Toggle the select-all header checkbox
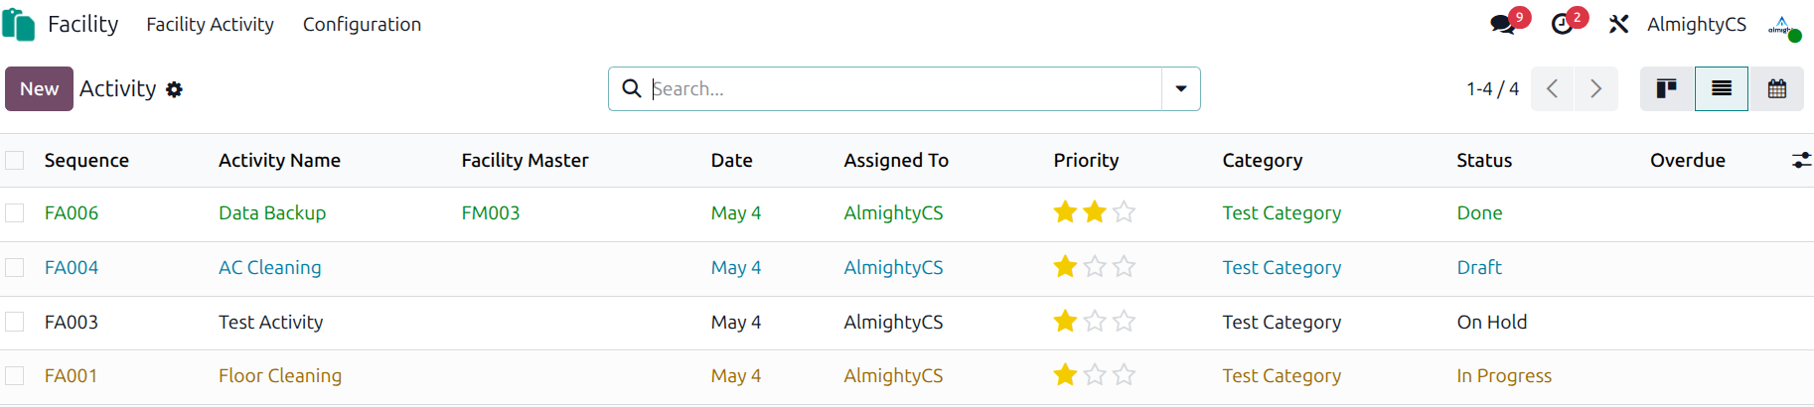This screenshot has height=407, width=1814. (x=15, y=160)
